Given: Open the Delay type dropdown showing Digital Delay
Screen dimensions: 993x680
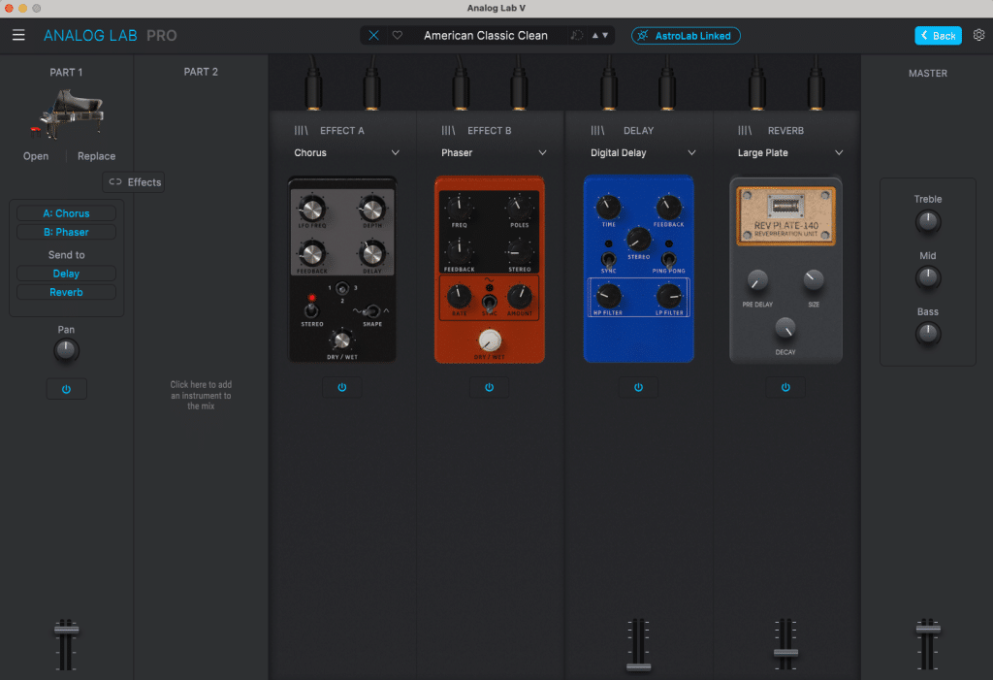Looking at the screenshot, I should point(638,152).
